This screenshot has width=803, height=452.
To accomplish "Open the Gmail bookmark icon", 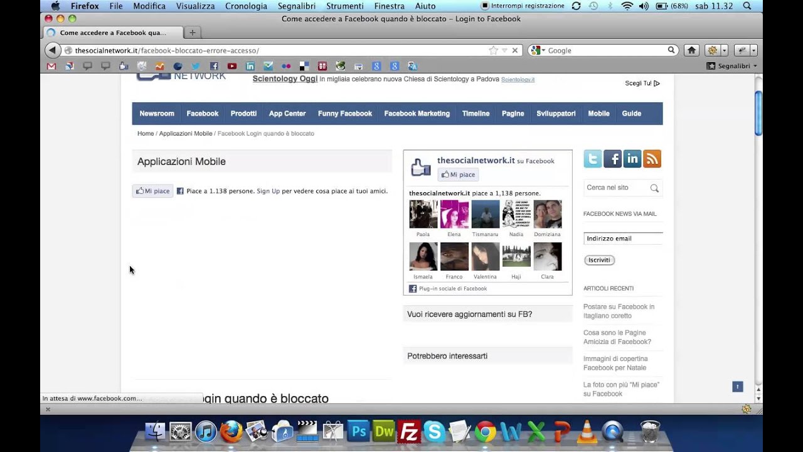I will tap(51, 66).
